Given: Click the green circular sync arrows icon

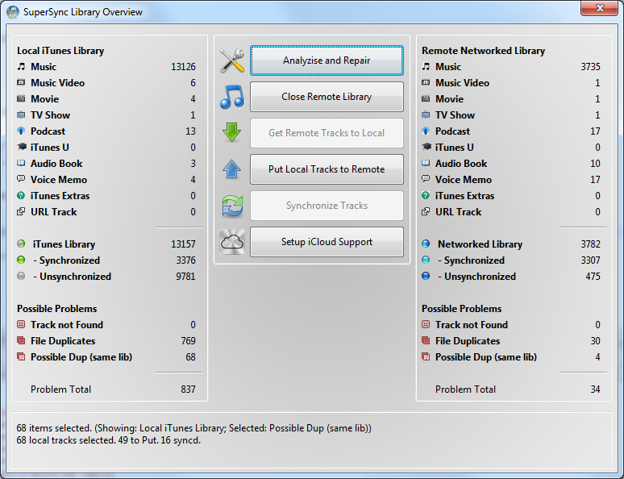Looking at the screenshot, I should (x=232, y=206).
